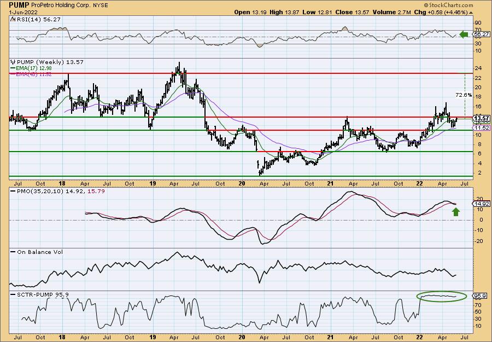Click the High 13.87 value
The height and width of the screenshot is (342, 492).
[x=284, y=12]
